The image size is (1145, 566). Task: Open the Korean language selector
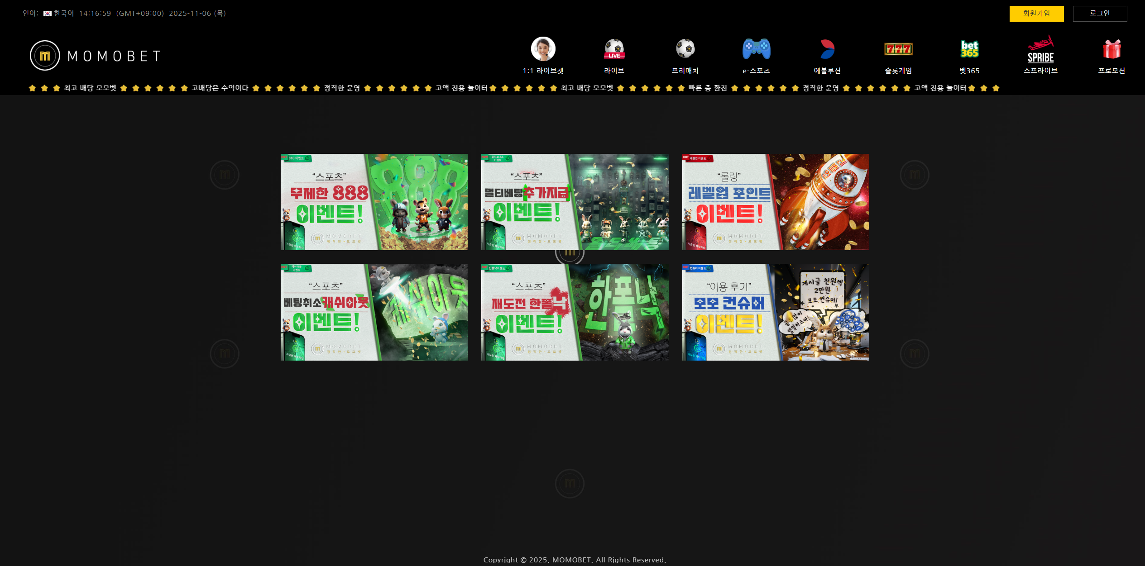click(x=64, y=14)
